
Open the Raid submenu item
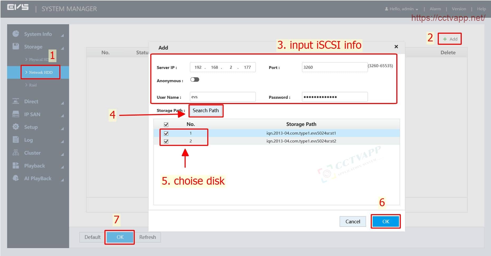click(33, 85)
